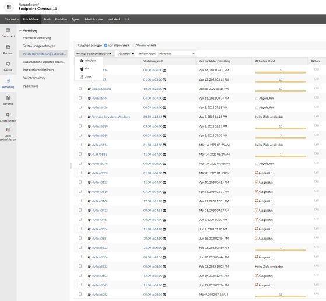Open Papierkorb
The width and height of the screenshot is (326, 301).
30,86
